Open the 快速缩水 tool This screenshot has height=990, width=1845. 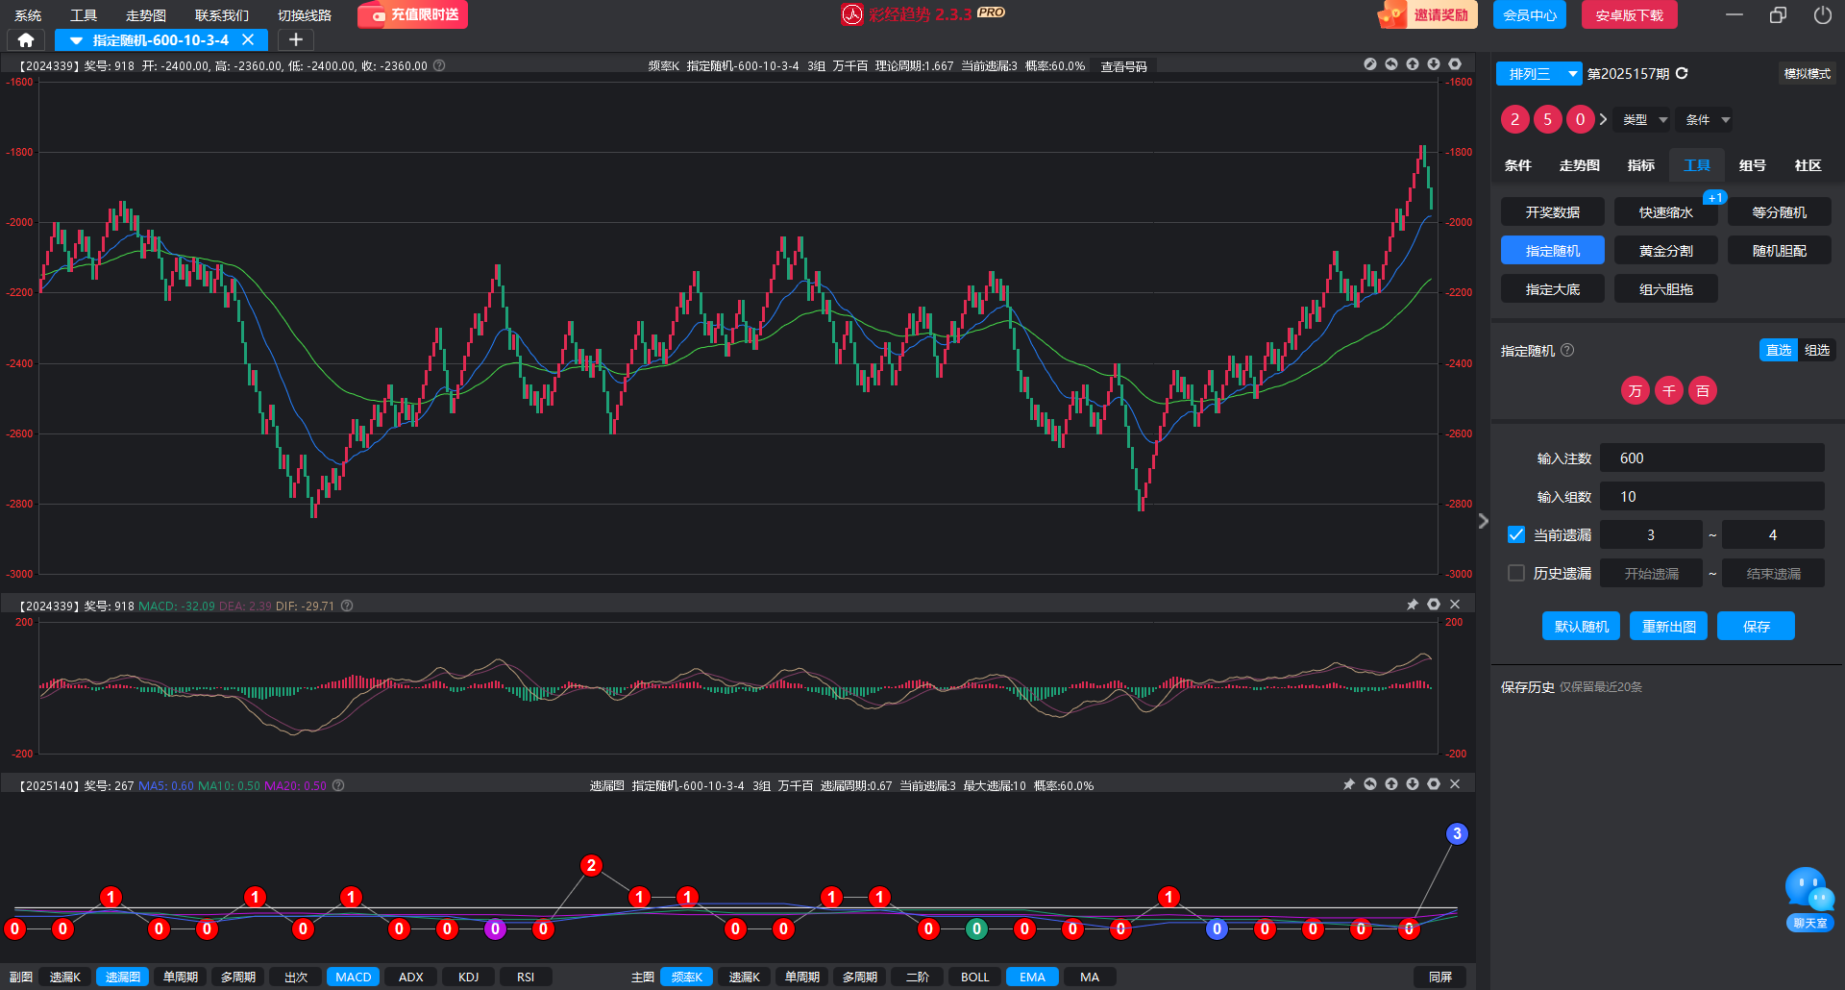click(x=1666, y=211)
